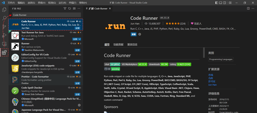Viewport: 257px width, 113px height.
Task: Expand install dropdown for Test Runner for Java
Action: pos(79,39)
